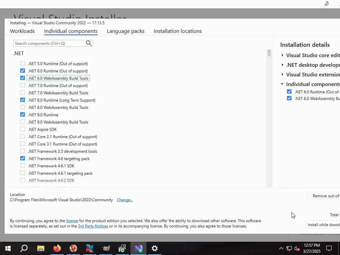
Task: Go to Installation locations tab
Action: pos(178,31)
